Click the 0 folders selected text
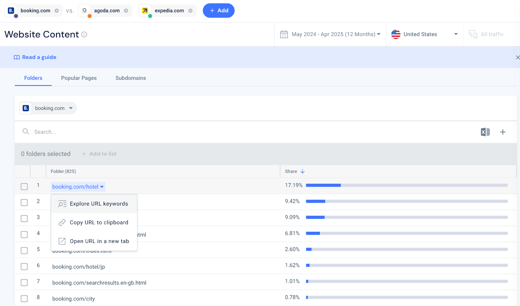 (x=46, y=154)
